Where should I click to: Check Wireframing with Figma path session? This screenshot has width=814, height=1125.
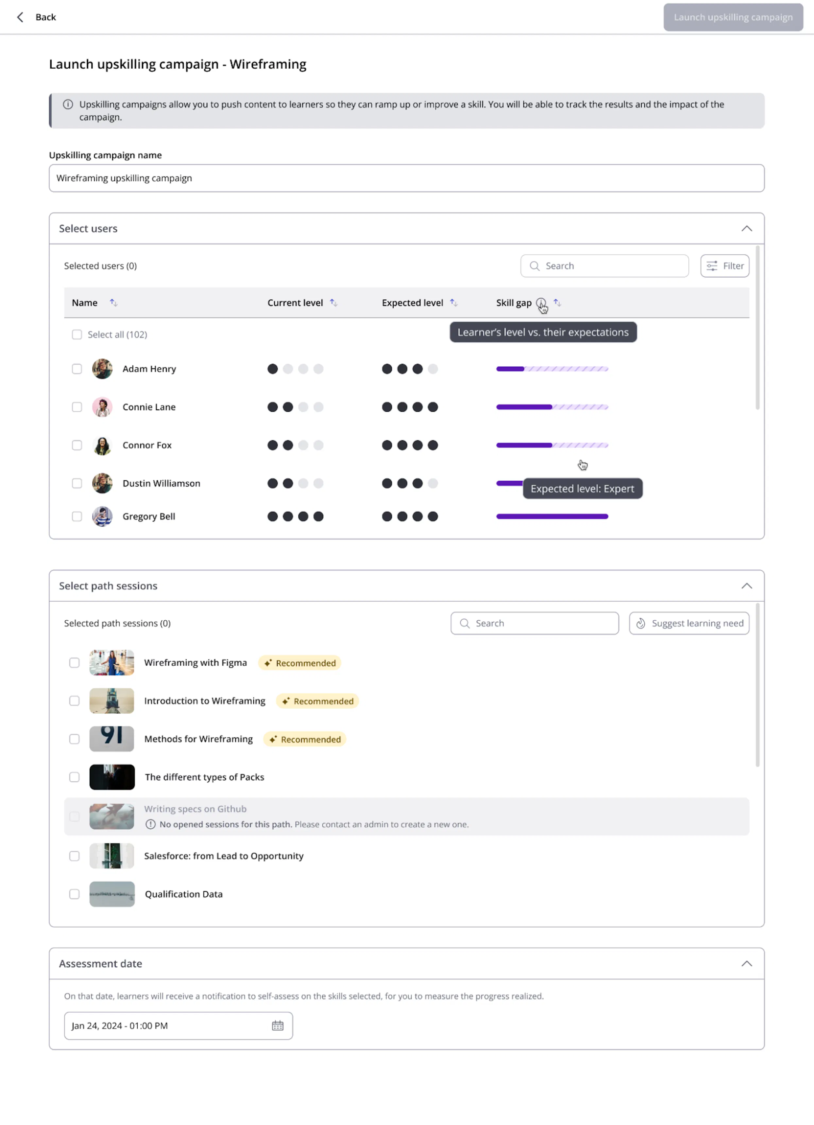coord(74,663)
